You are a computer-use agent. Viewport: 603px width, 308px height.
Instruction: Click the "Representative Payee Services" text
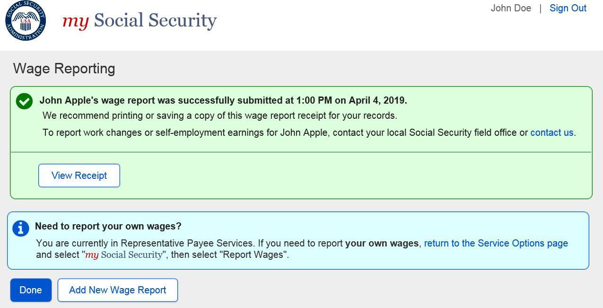(187, 243)
